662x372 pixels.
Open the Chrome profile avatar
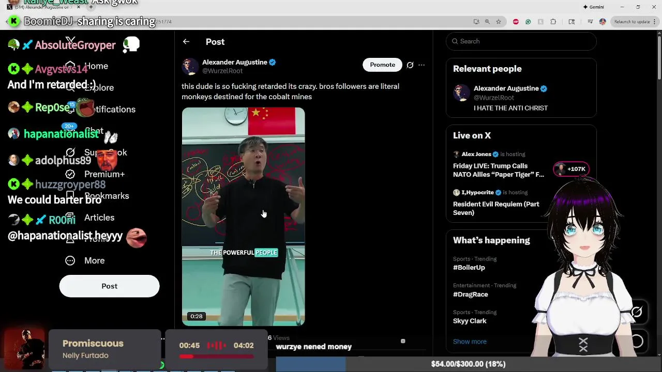[603, 22]
